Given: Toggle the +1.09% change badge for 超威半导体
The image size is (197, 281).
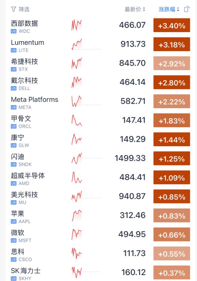Looking at the screenshot, I should click(172, 177).
